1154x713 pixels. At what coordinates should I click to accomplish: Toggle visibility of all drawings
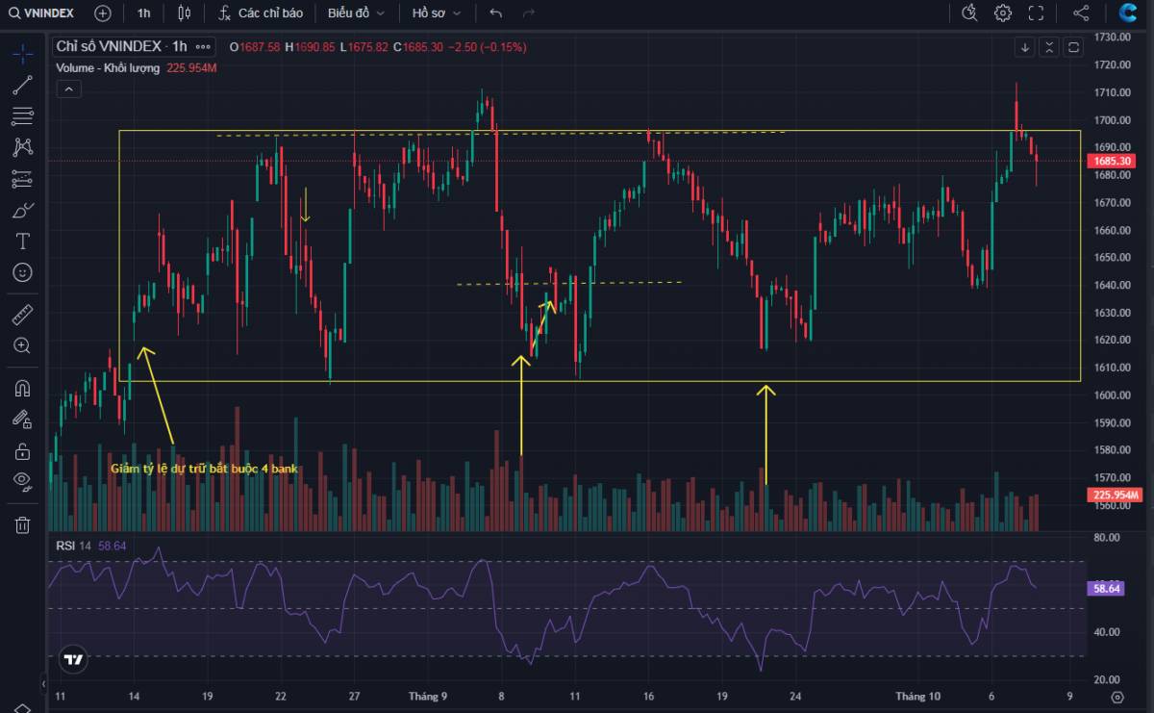pos(21,480)
